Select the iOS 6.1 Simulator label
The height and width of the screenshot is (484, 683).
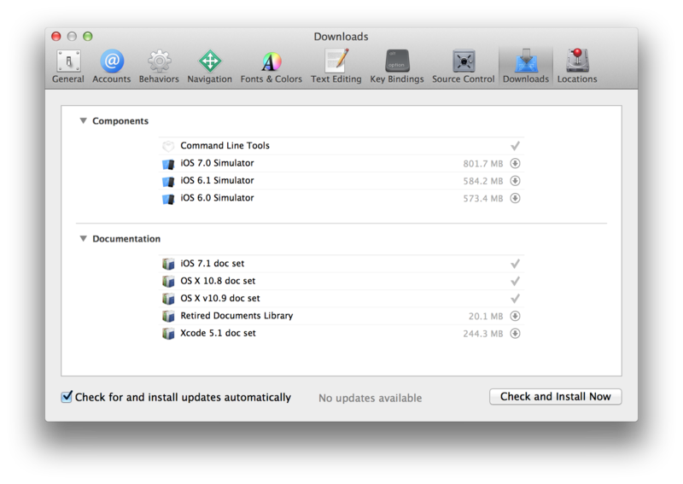[x=217, y=180]
